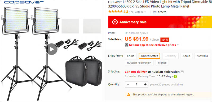212x102 pixels.
Task: Increase quantity with the plus button
Action: click(x=145, y=84)
